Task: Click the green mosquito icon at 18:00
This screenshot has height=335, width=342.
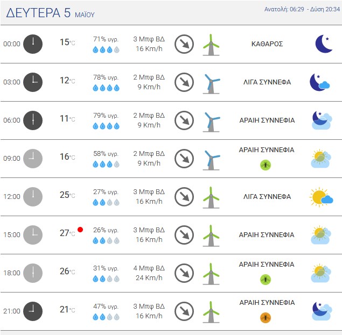Action: (265, 280)
